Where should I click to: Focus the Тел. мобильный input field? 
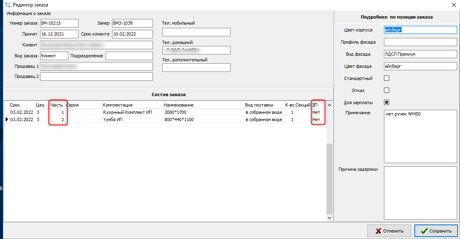tap(196, 32)
